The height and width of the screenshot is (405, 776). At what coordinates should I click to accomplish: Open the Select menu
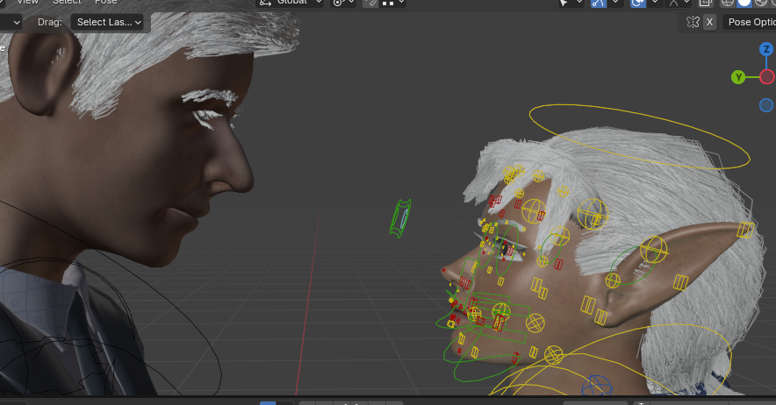point(66,3)
